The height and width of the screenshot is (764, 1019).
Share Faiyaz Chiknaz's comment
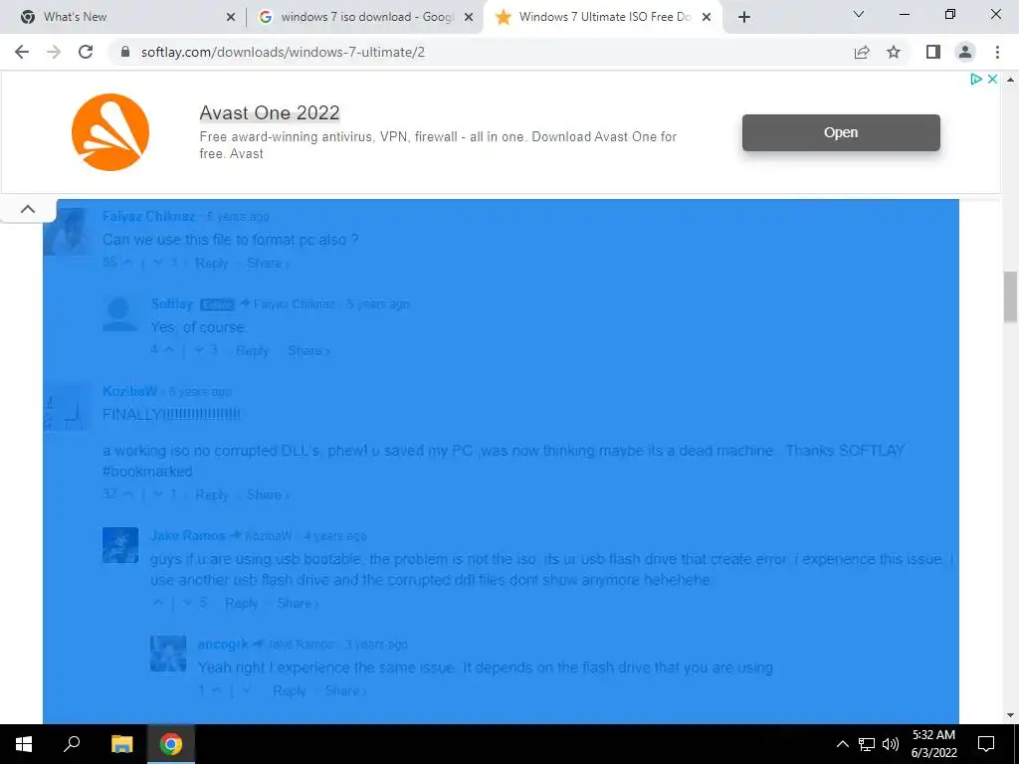tap(268, 263)
